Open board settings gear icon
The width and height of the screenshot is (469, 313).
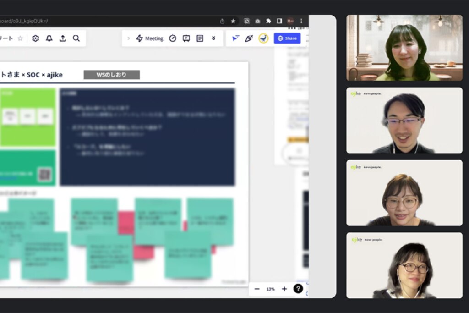tap(35, 38)
